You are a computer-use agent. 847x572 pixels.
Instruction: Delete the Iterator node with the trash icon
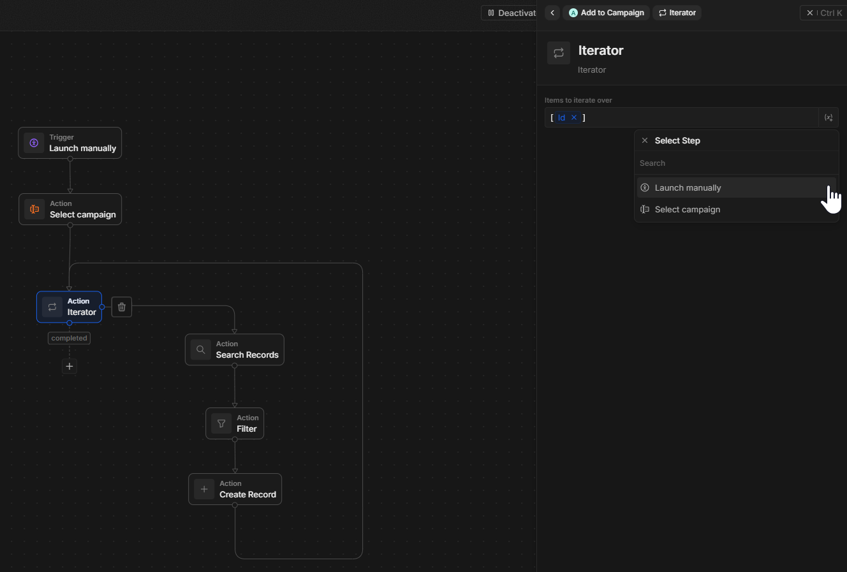click(x=122, y=307)
